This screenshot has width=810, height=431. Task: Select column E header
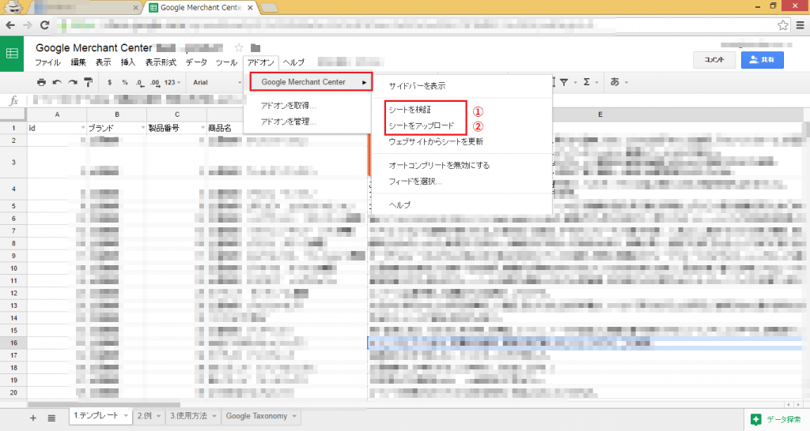point(600,114)
